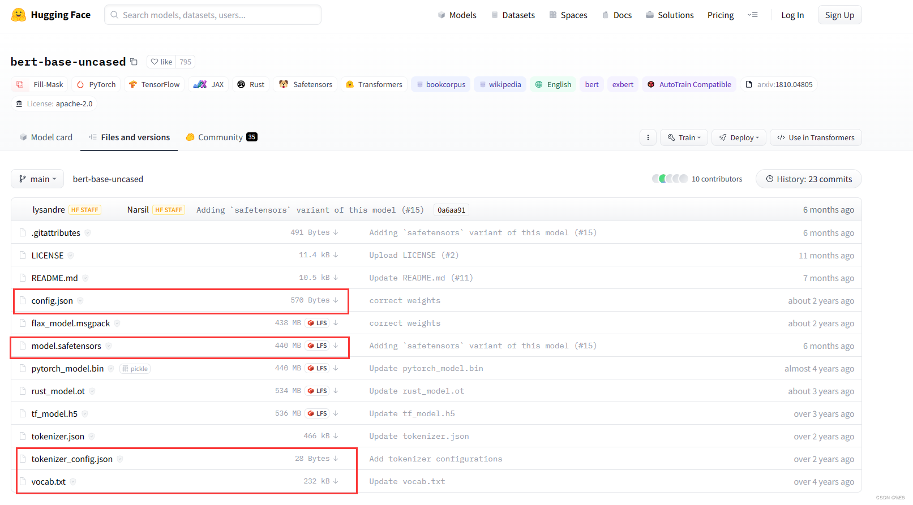This screenshot has width=913, height=505.
Task: Click the wikipedia dataset tag
Action: point(500,84)
